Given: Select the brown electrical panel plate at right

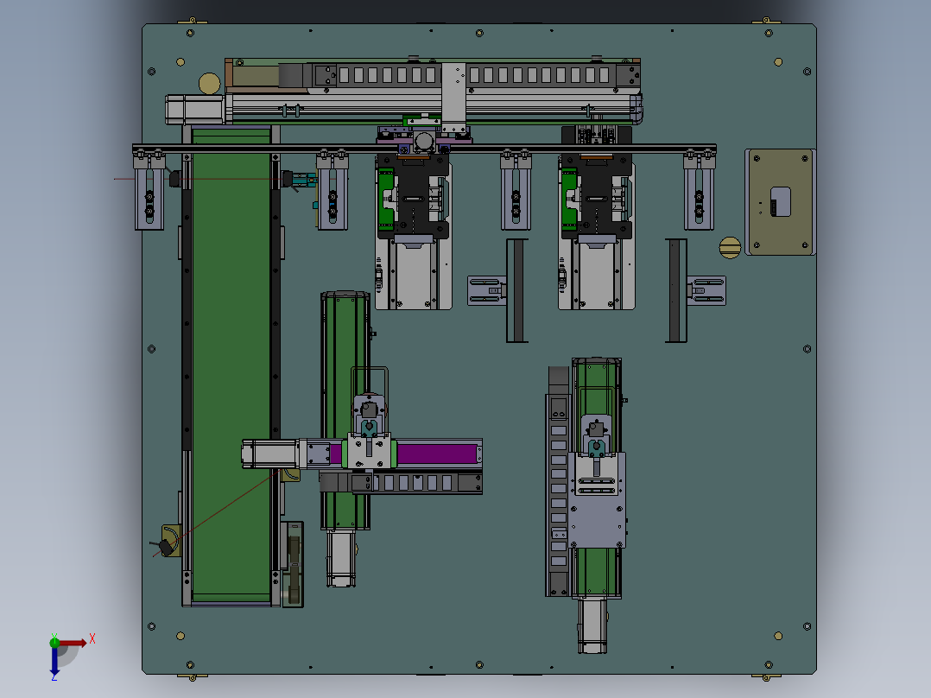Looking at the screenshot, I should (x=780, y=202).
